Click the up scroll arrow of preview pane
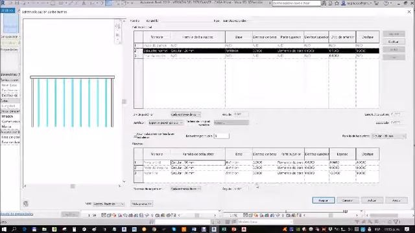 pos(124,21)
